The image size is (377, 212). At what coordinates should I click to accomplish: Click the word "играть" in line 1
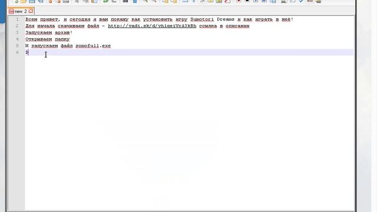[x=264, y=19]
